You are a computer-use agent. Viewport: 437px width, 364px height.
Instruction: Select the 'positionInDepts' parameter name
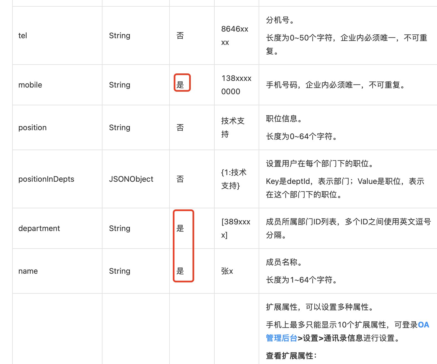click(46, 179)
